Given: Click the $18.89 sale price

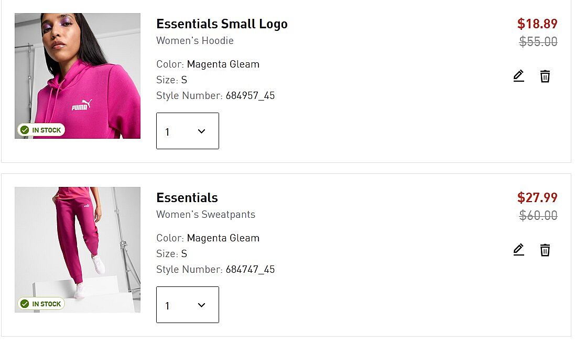Looking at the screenshot, I should point(537,24).
